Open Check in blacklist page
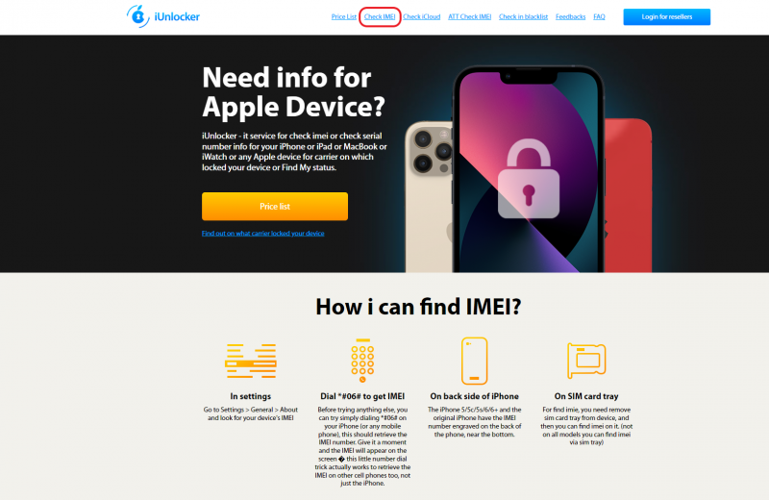The image size is (769, 500). pyautogui.click(x=523, y=16)
